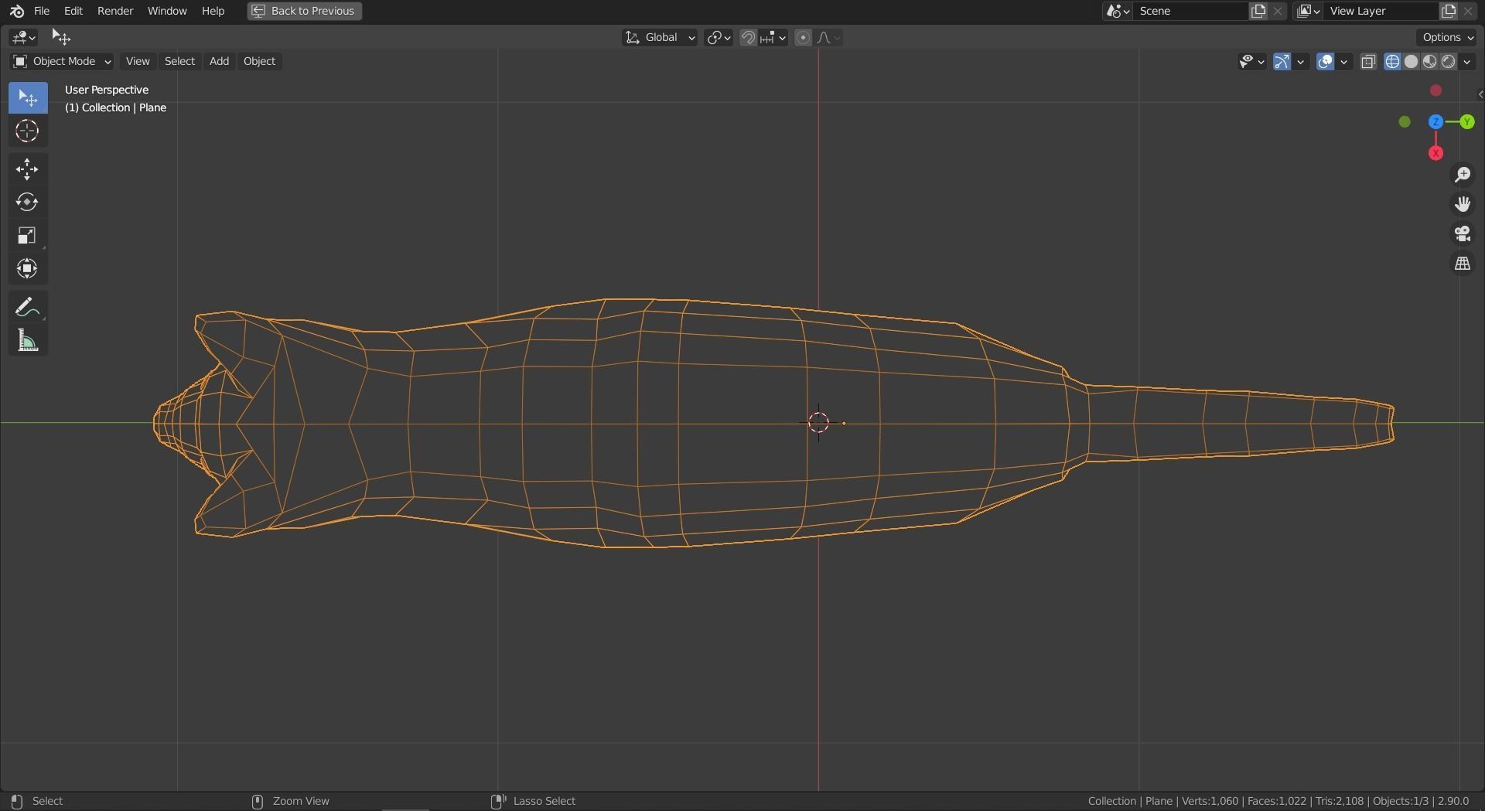Open the Object Mode dropdown
The height and width of the screenshot is (811, 1485).
tap(62, 61)
